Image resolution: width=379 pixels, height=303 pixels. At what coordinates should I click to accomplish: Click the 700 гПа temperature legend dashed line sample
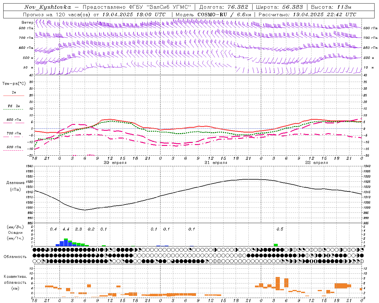point(13,137)
